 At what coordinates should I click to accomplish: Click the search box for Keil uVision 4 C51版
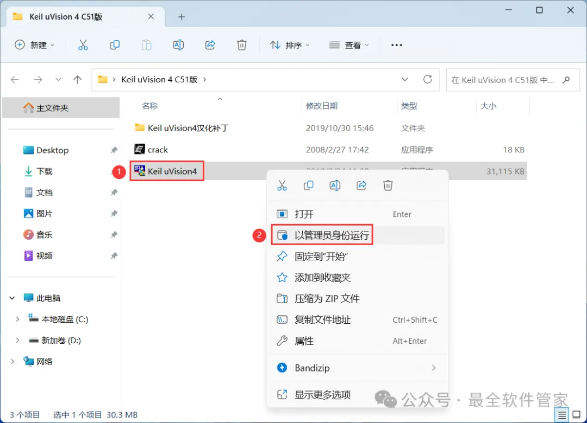point(513,80)
